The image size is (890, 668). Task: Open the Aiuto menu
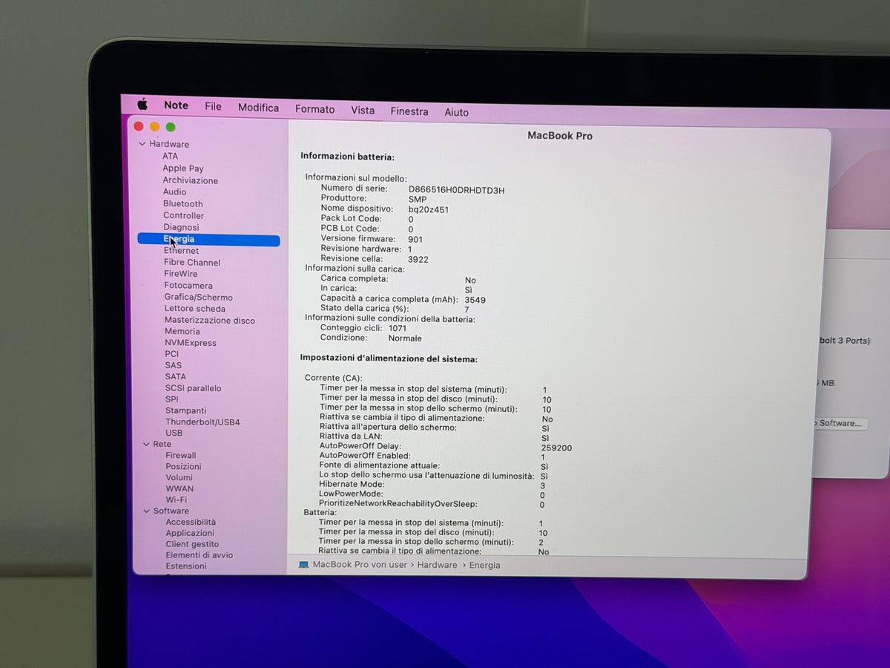[x=456, y=112]
